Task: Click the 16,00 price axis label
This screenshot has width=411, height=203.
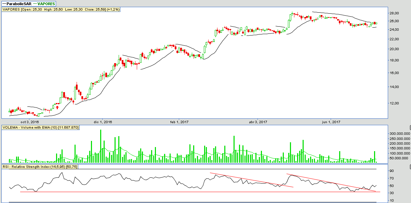Action: click(x=394, y=73)
